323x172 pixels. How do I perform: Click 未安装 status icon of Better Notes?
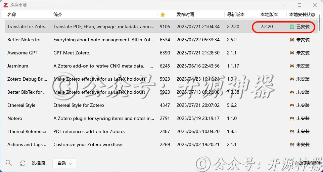292,40
